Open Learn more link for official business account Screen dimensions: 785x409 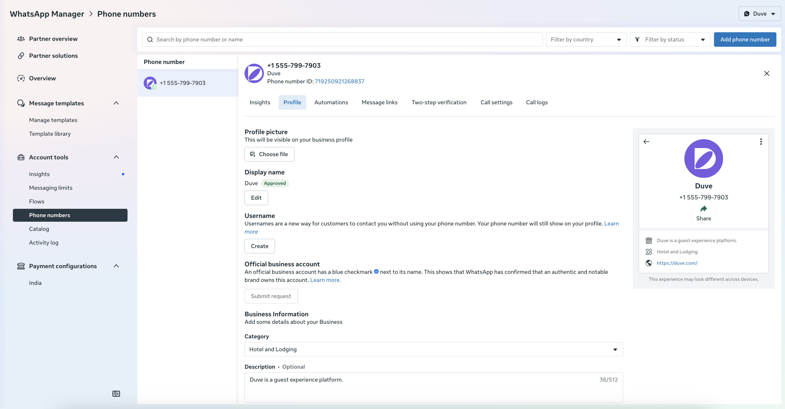(x=326, y=280)
